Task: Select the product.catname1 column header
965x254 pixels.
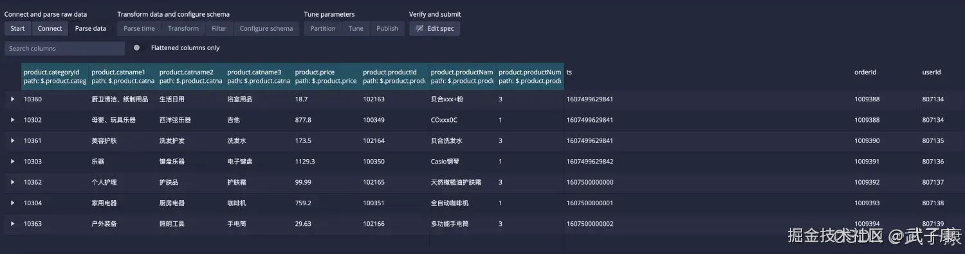Action: 124,76
